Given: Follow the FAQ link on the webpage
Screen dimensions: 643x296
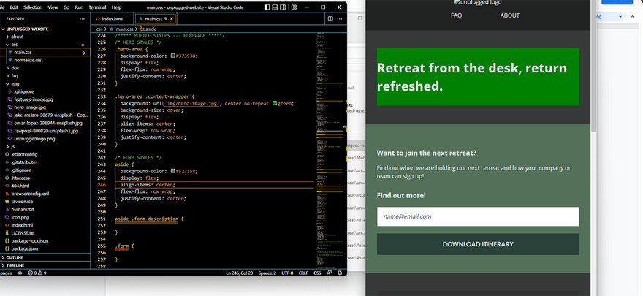Looking at the screenshot, I should pyautogui.click(x=456, y=15).
